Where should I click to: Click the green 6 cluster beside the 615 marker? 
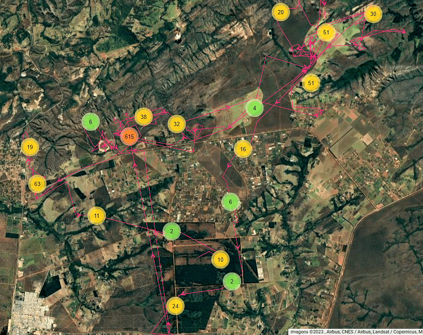pos(90,122)
